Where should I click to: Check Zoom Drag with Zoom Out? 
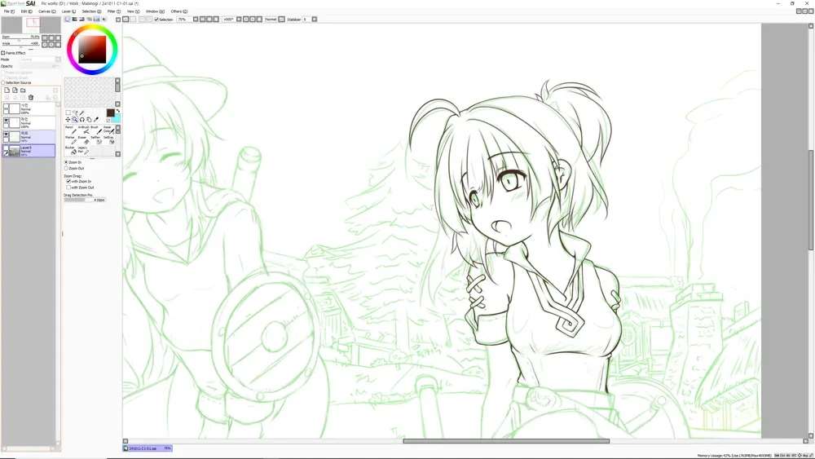click(68, 188)
